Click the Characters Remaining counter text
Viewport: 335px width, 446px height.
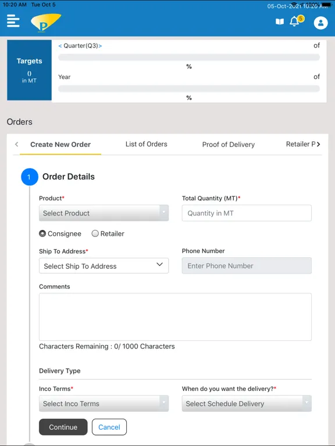(x=107, y=347)
